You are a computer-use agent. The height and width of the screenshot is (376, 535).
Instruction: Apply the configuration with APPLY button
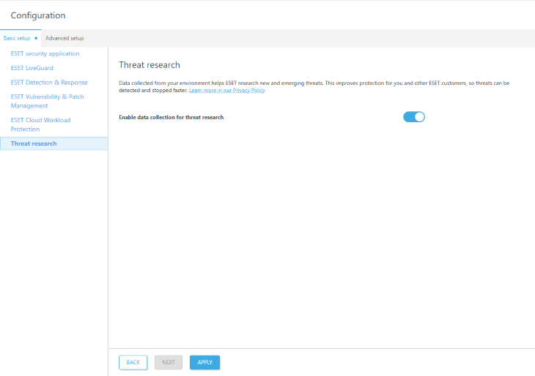click(x=204, y=362)
